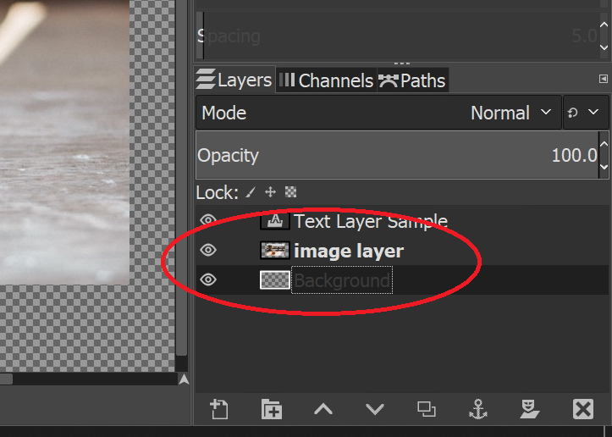Adjust the layer Opacity slider
612x437 pixels.
click(x=396, y=156)
